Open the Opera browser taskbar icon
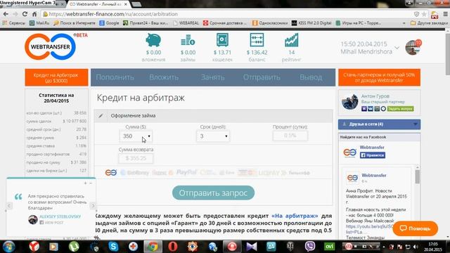The width and height of the screenshot is (450, 253). tap(173, 247)
